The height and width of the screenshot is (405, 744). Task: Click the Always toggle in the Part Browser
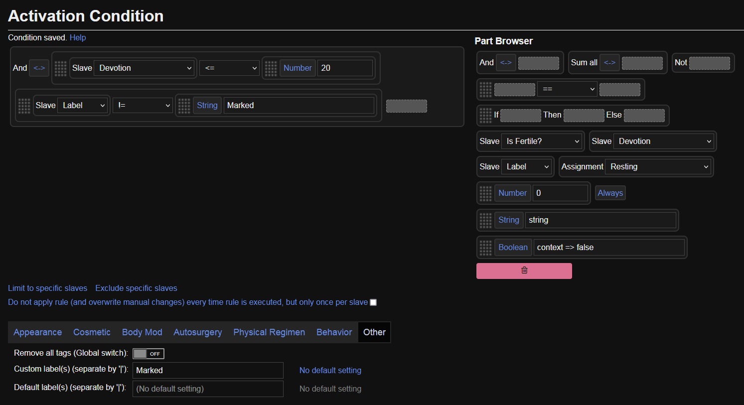610,193
